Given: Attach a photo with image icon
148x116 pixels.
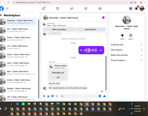Looking at the screenshot, I should click(48, 96).
